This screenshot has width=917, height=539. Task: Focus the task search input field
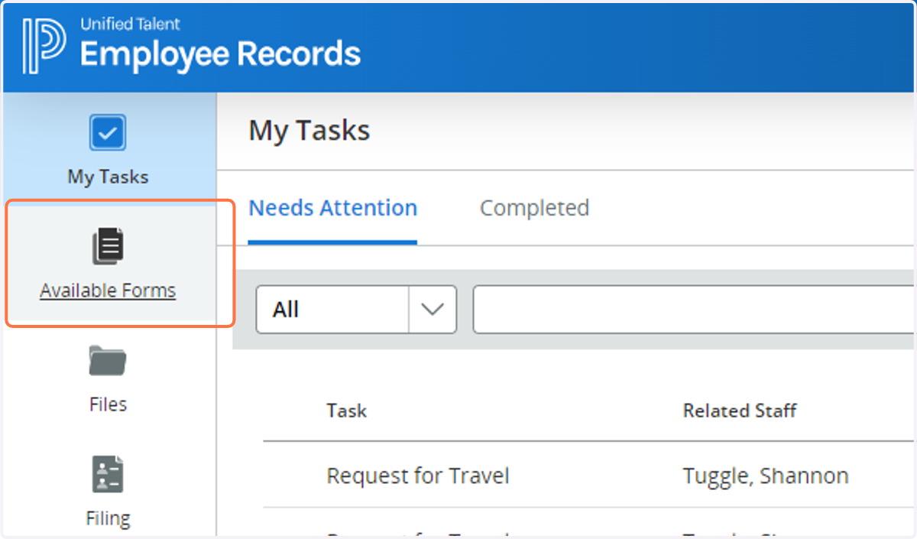[694, 310]
